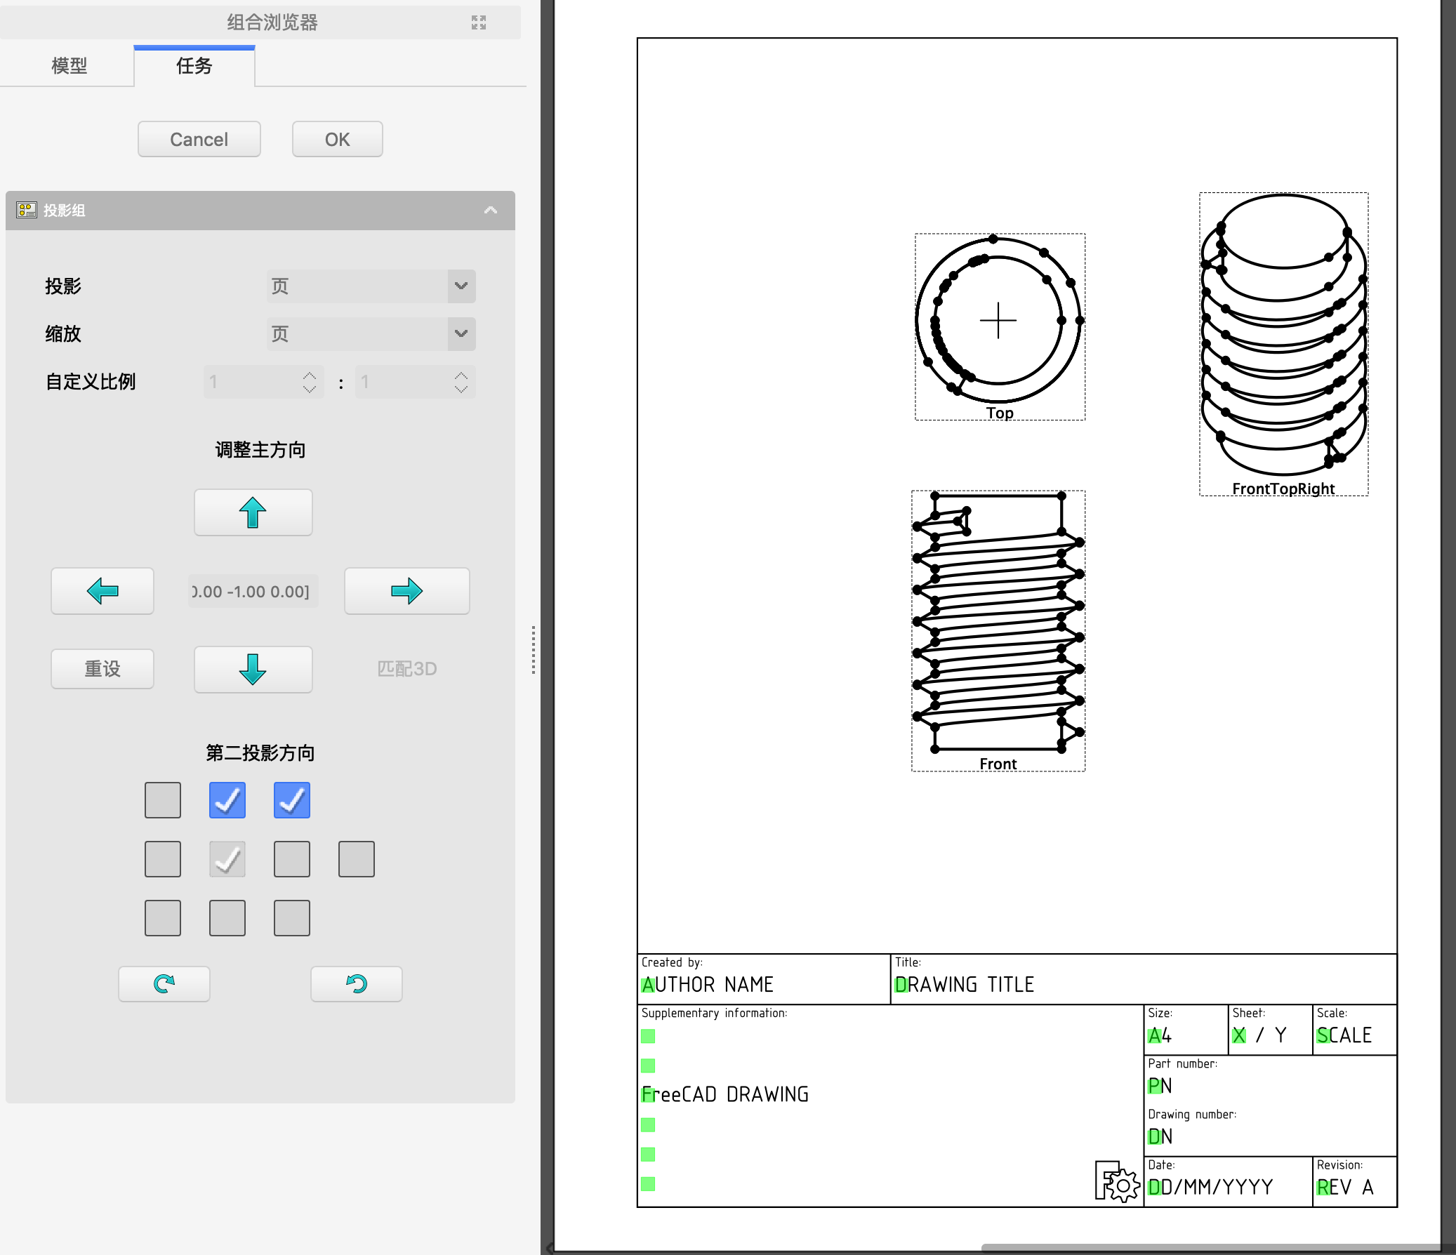Click the down arrow direction button
The image size is (1456, 1255).
(253, 669)
